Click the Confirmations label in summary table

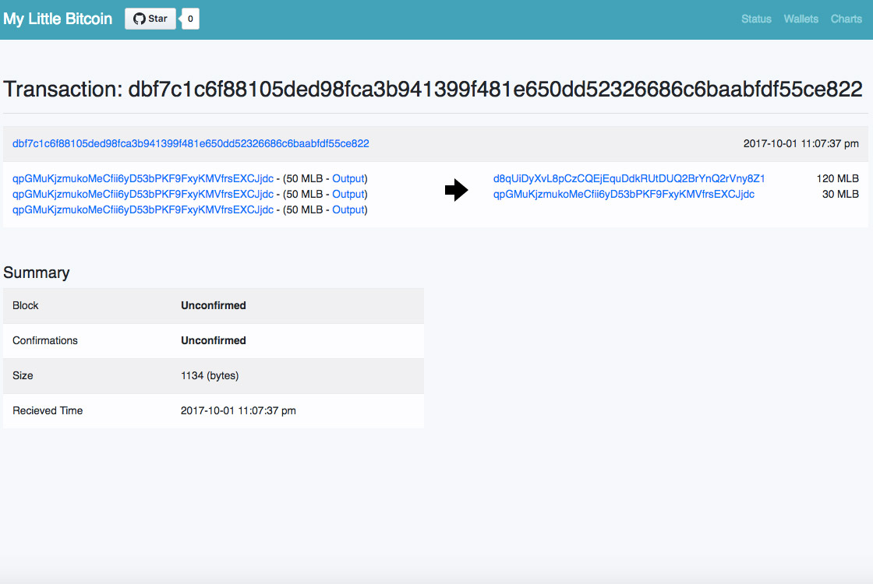pos(45,340)
